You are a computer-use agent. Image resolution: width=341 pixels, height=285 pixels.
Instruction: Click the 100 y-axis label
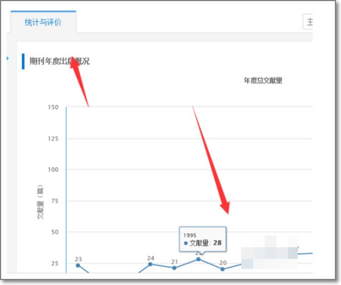click(x=53, y=169)
